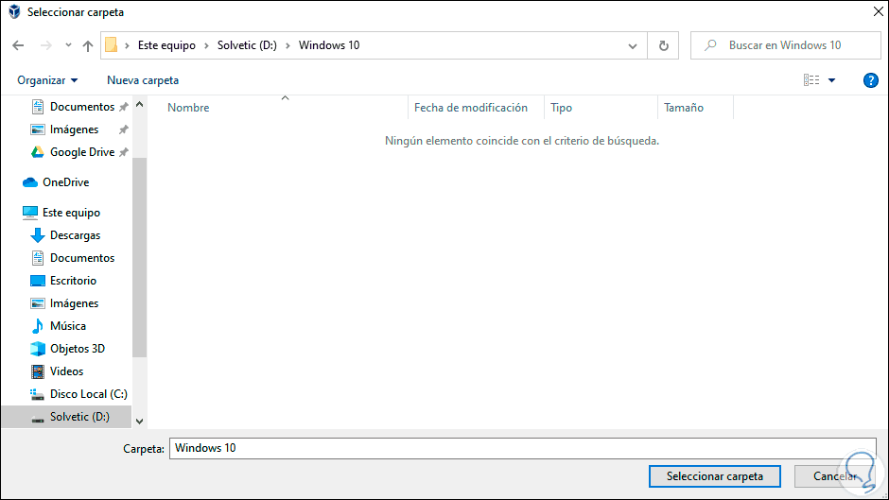889x500 pixels.
Task: Open previous locations address dropdown
Action: point(632,46)
